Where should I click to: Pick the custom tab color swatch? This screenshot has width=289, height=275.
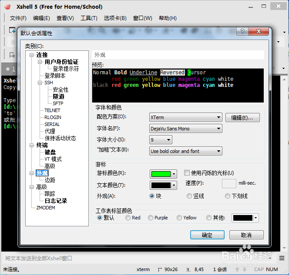(245, 218)
